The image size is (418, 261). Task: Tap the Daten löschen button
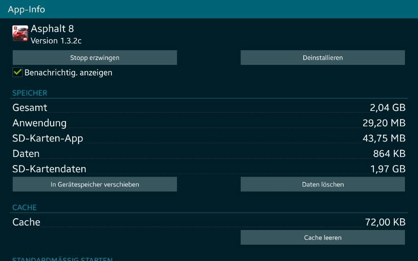tap(322, 184)
